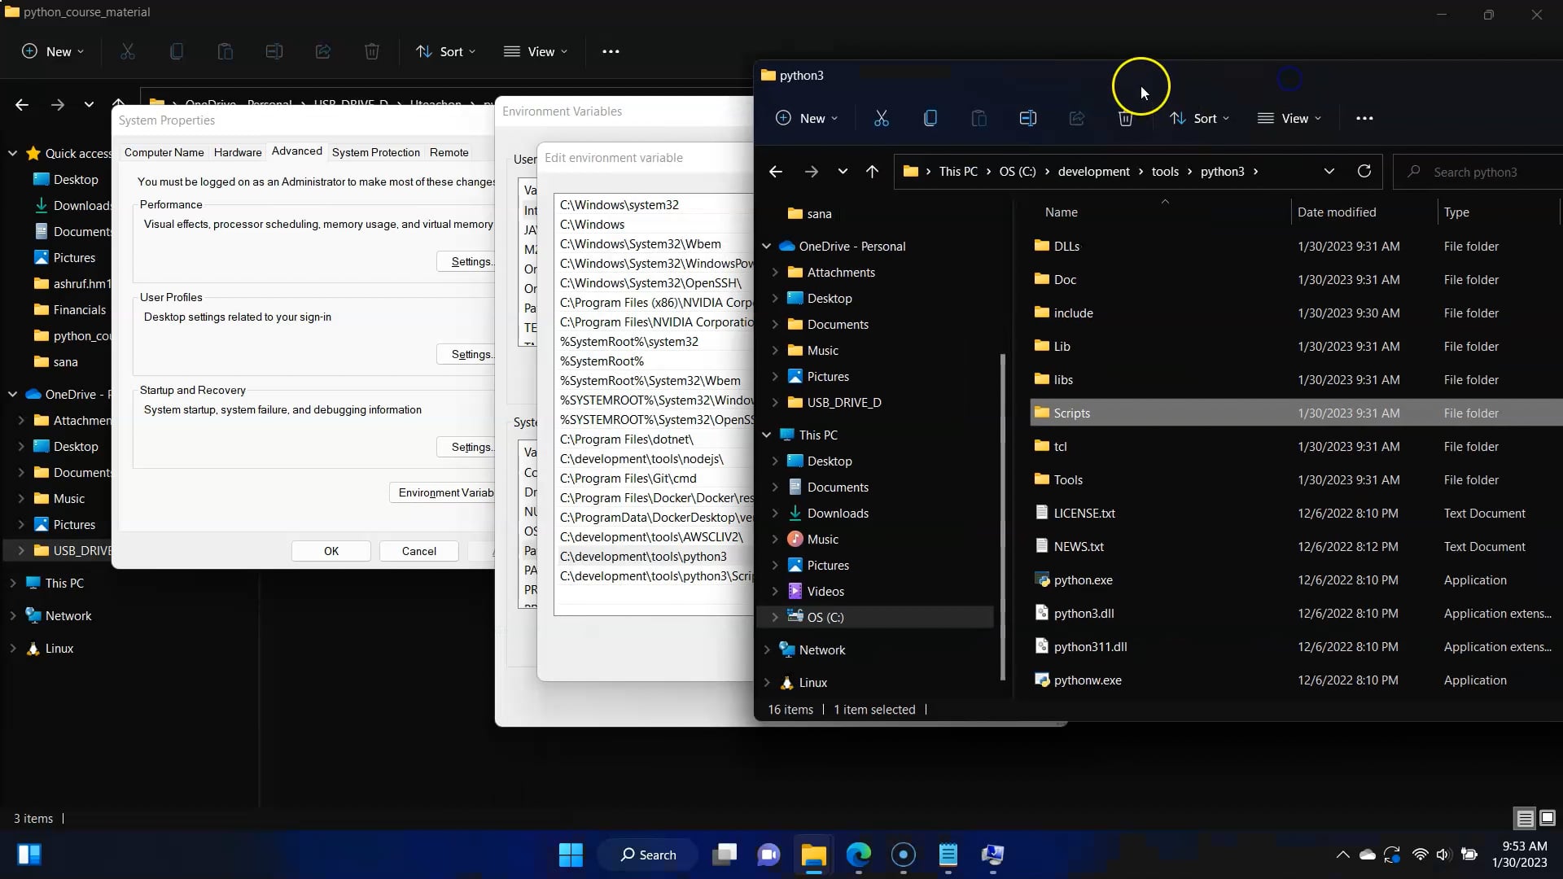Expand OS (C:) in navigation tree
1563x879 pixels.
click(x=775, y=618)
